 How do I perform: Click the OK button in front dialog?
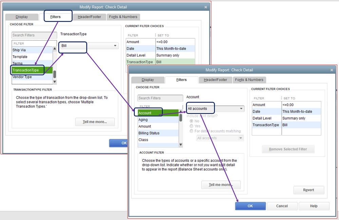(250, 206)
